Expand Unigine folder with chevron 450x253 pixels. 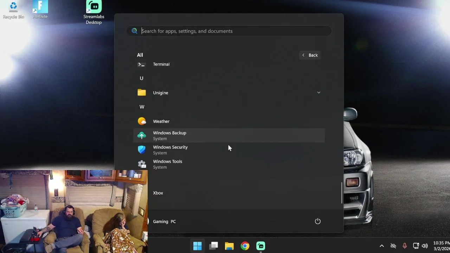point(319,93)
